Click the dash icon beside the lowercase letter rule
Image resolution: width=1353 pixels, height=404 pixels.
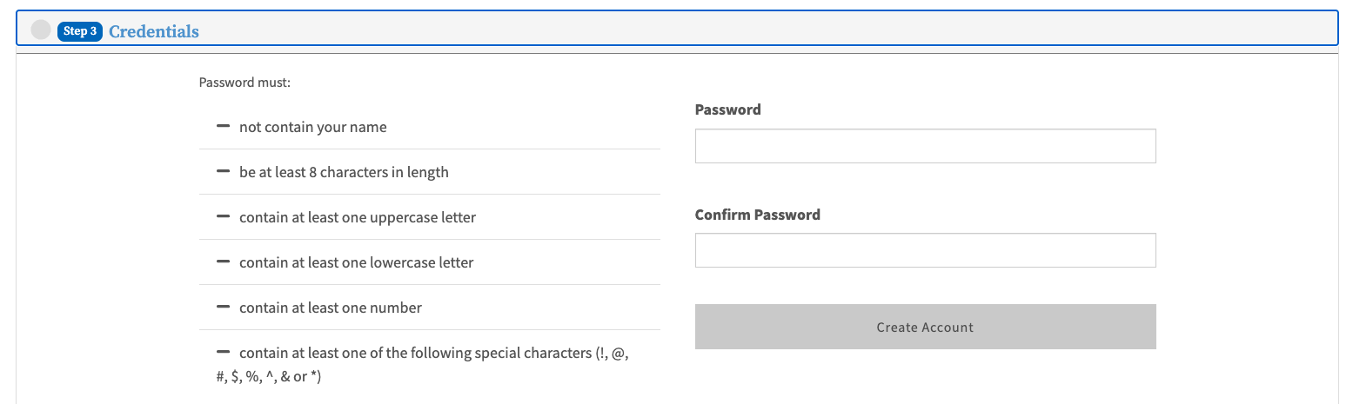223,262
